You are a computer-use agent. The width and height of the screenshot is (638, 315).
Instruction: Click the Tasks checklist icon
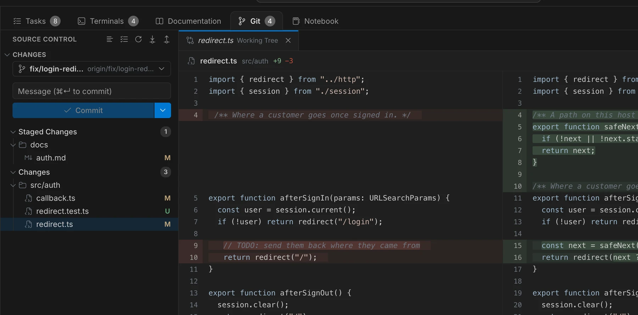[17, 21]
